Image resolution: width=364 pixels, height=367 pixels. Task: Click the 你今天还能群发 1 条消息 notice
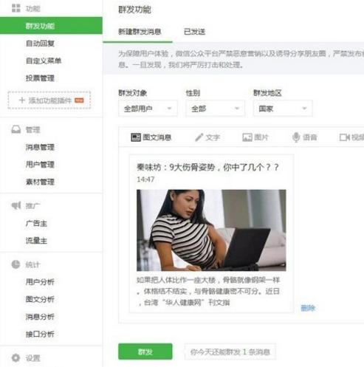tap(230, 351)
